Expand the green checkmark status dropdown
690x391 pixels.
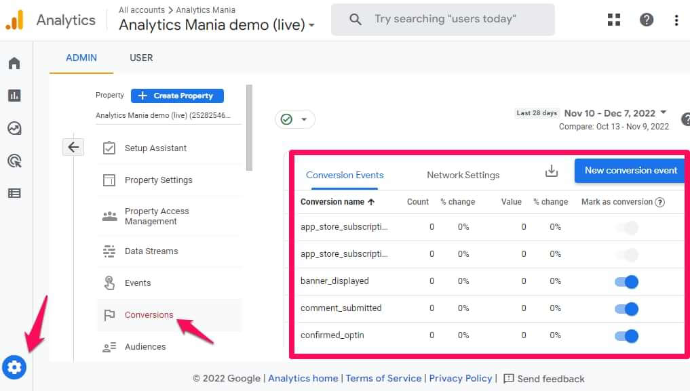(x=295, y=119)
